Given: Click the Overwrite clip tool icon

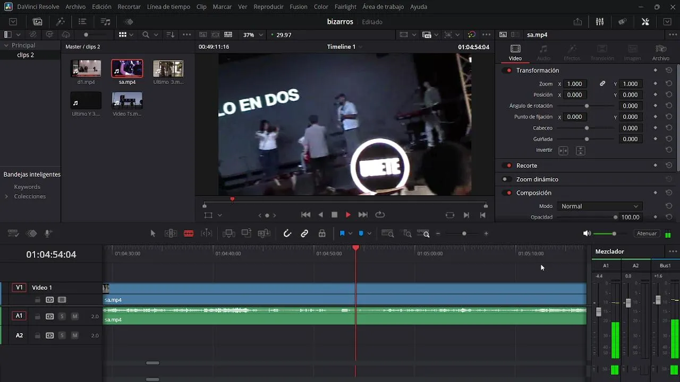Looking at the screenshot, I should click(x=246, y=233).
